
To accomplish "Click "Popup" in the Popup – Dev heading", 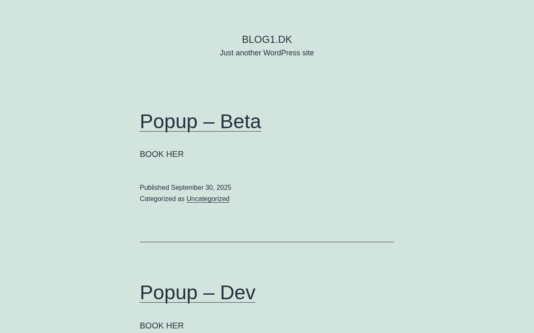I will click(169, 293).
